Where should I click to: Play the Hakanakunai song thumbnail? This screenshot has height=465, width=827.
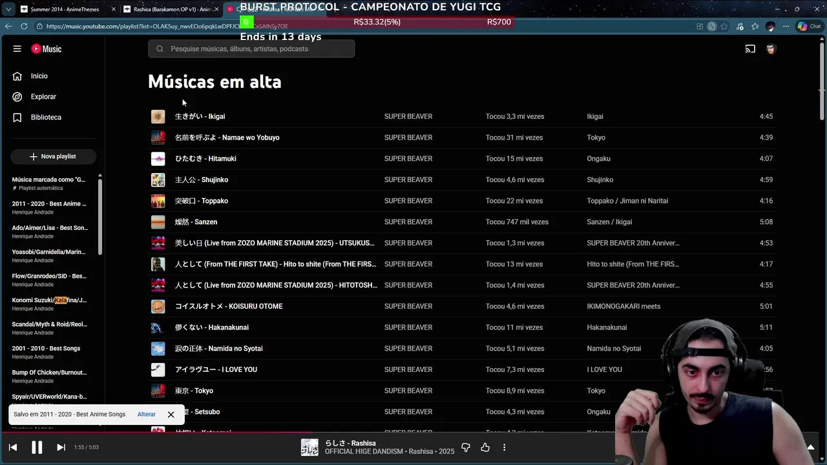point(158,327)
